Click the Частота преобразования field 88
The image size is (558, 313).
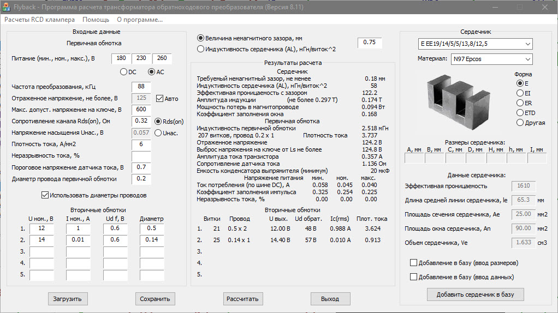coord(141,87)
